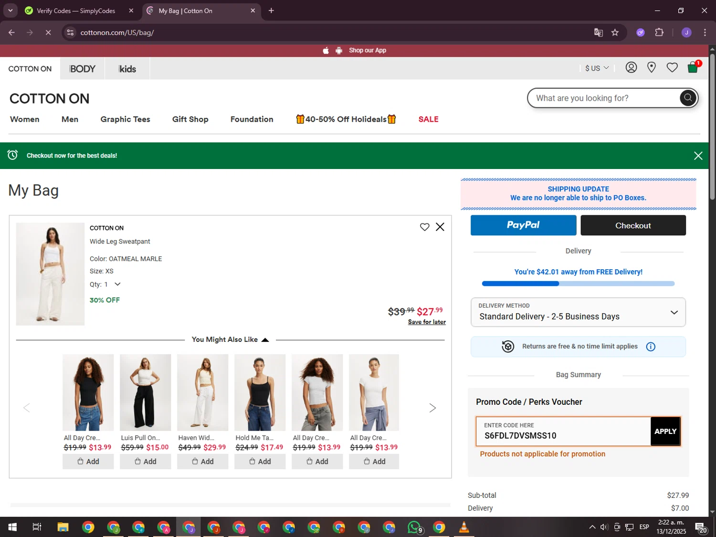716x537 pixels.
Task: Open the Wide Leg Sweatpant product thumbnail
Action: click(x=50, y=274)
